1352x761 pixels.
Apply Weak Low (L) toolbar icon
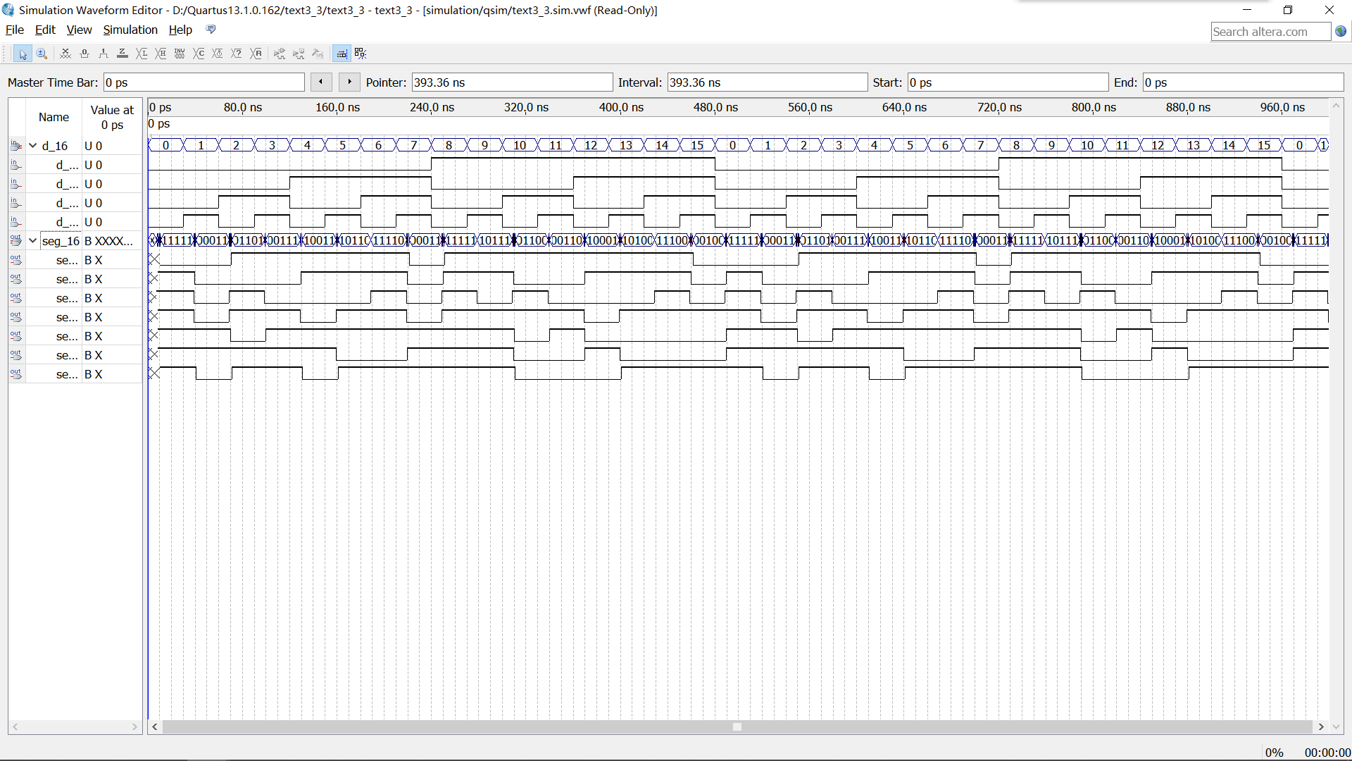tap(142, 54)
